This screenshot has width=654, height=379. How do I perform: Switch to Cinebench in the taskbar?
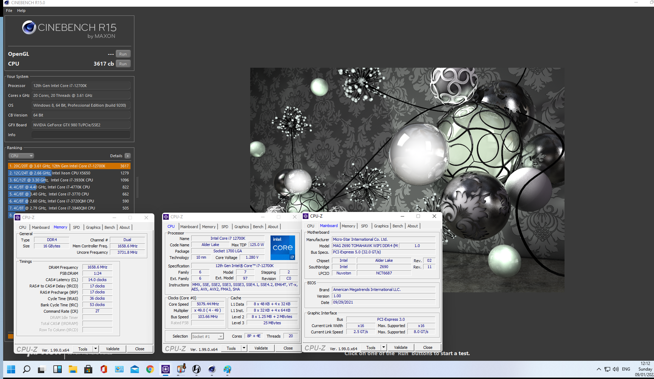pos(212,369)
